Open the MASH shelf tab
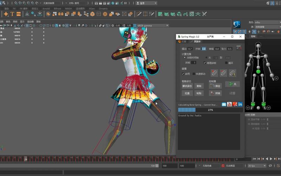 point(68,8)
